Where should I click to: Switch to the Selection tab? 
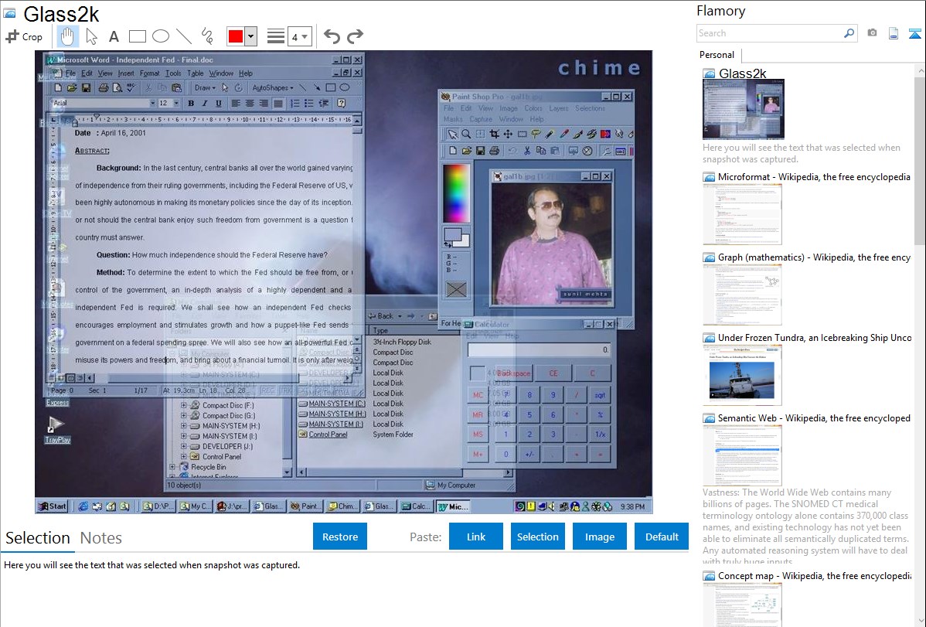click(x=38, y=538)
